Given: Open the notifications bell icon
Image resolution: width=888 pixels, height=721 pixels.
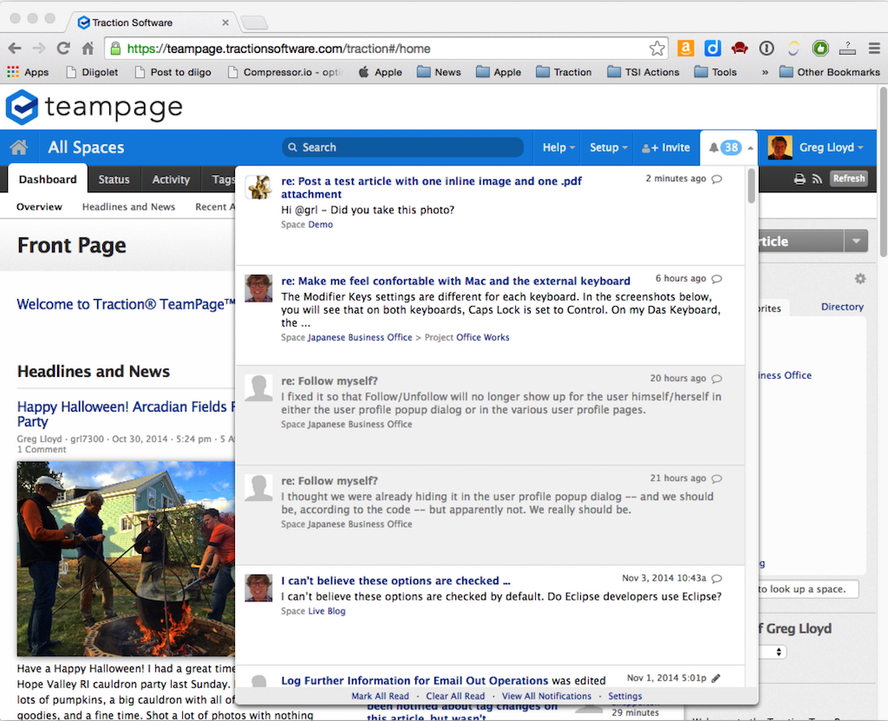Looking at the screenshot, I should (714, 147).
